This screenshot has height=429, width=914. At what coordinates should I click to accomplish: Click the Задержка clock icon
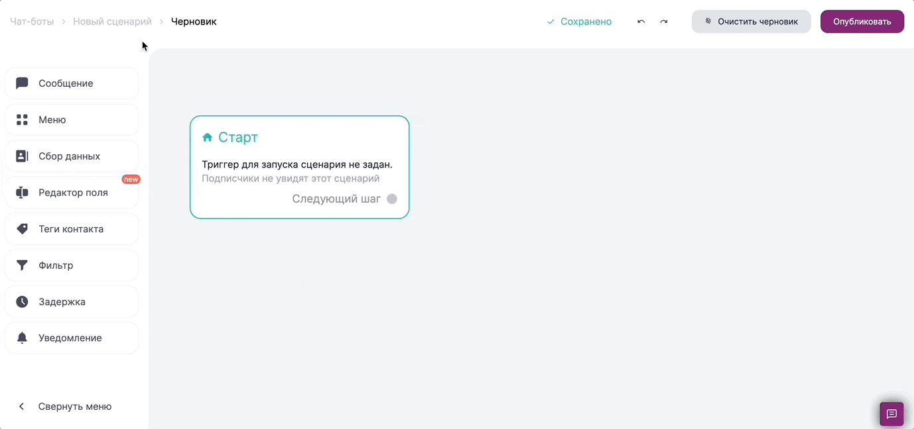tap(22, 302)
